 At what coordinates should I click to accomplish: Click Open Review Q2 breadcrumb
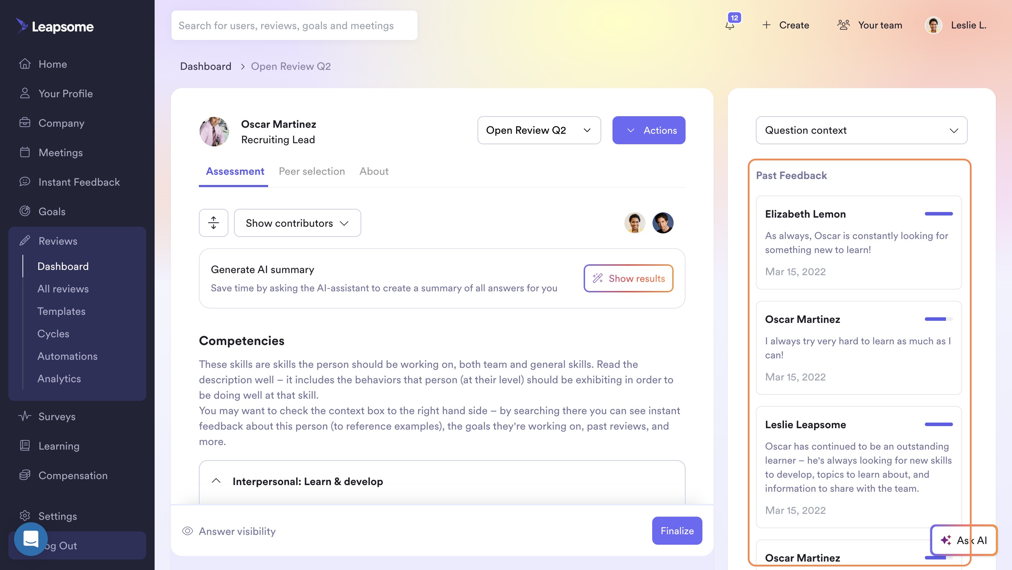pos(291,66)
